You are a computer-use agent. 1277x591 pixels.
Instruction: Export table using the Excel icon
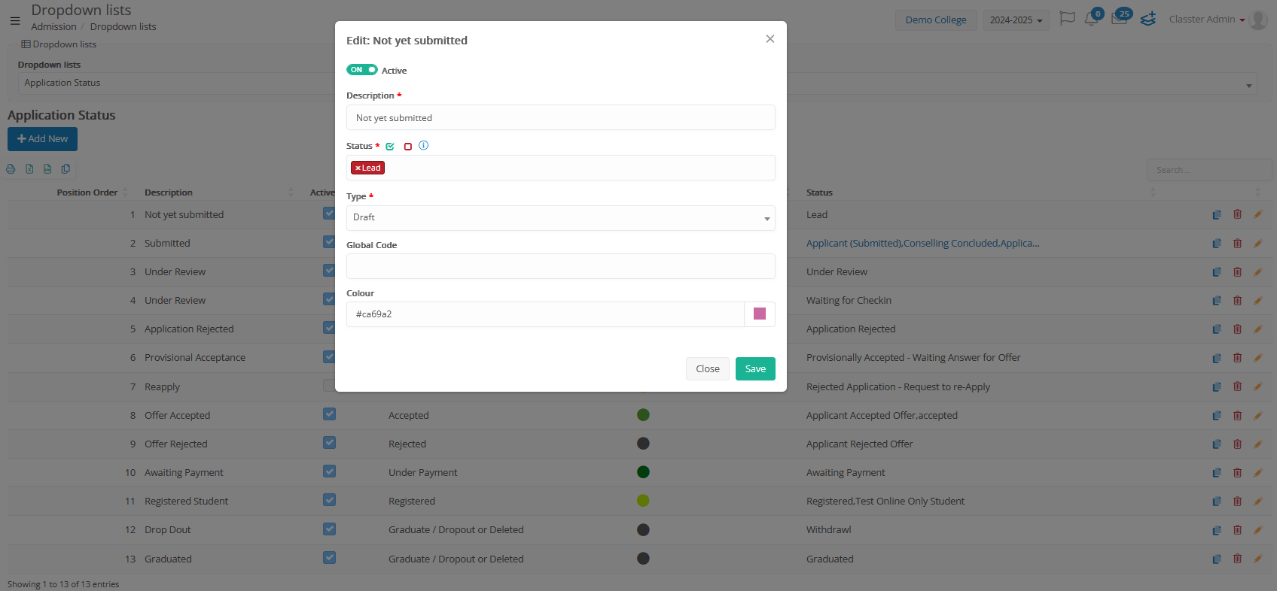point(29,169)
